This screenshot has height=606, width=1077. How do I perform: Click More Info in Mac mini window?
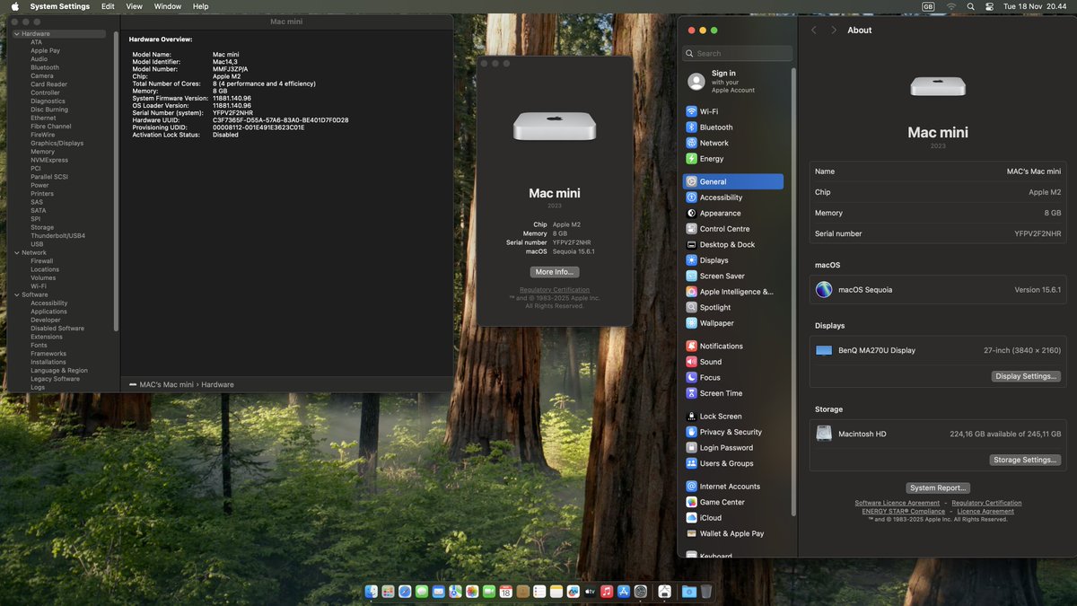point(554,272)
